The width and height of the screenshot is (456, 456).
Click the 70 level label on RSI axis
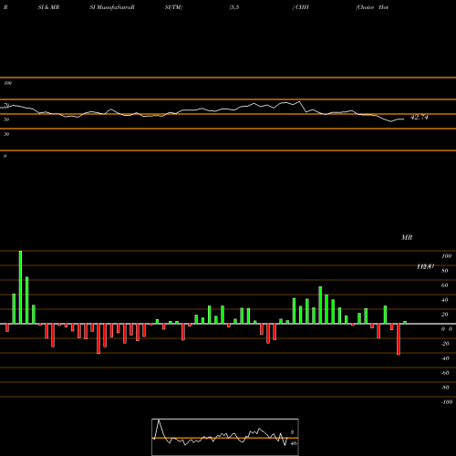[6, 105]
